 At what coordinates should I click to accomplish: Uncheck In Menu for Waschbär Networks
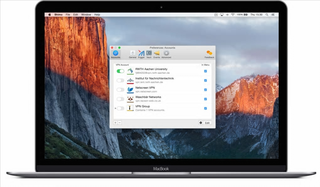pos(205,99)
